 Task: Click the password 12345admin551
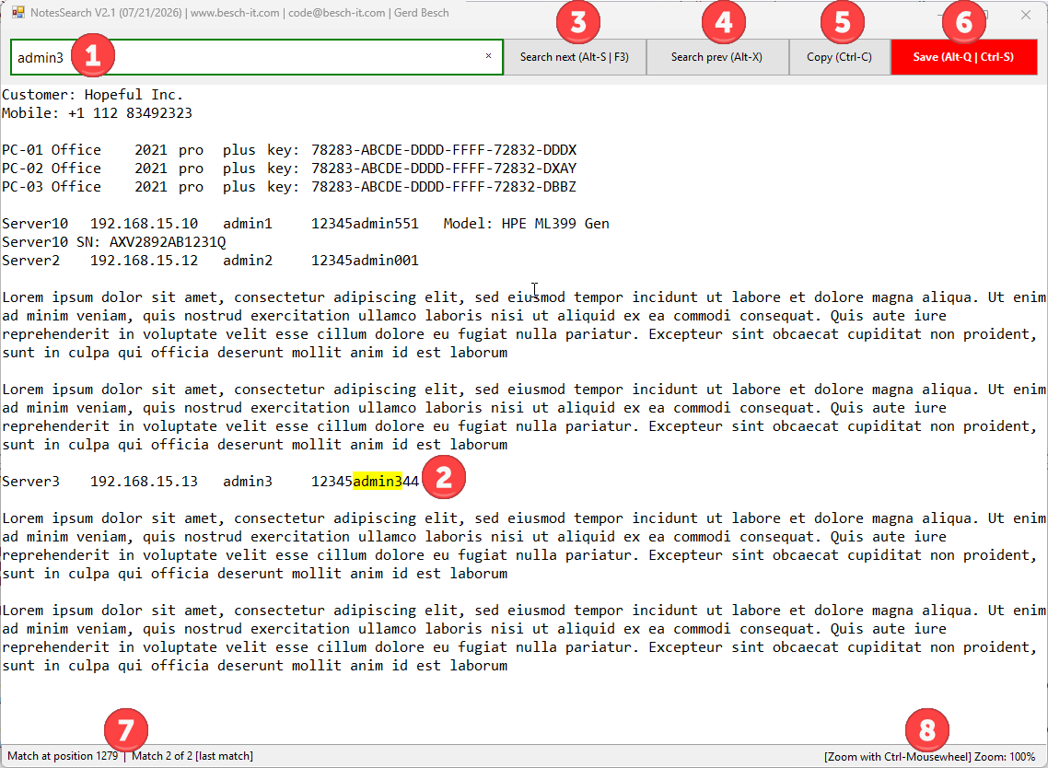[x=365, y=223]
